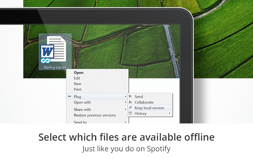
Task: Expand the Share with submenu arrow
Action: [125, 110]
